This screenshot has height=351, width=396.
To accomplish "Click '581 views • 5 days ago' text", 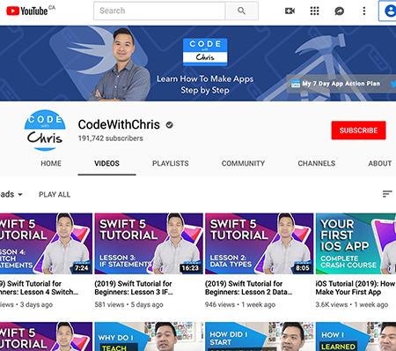I will pos(128,304).
